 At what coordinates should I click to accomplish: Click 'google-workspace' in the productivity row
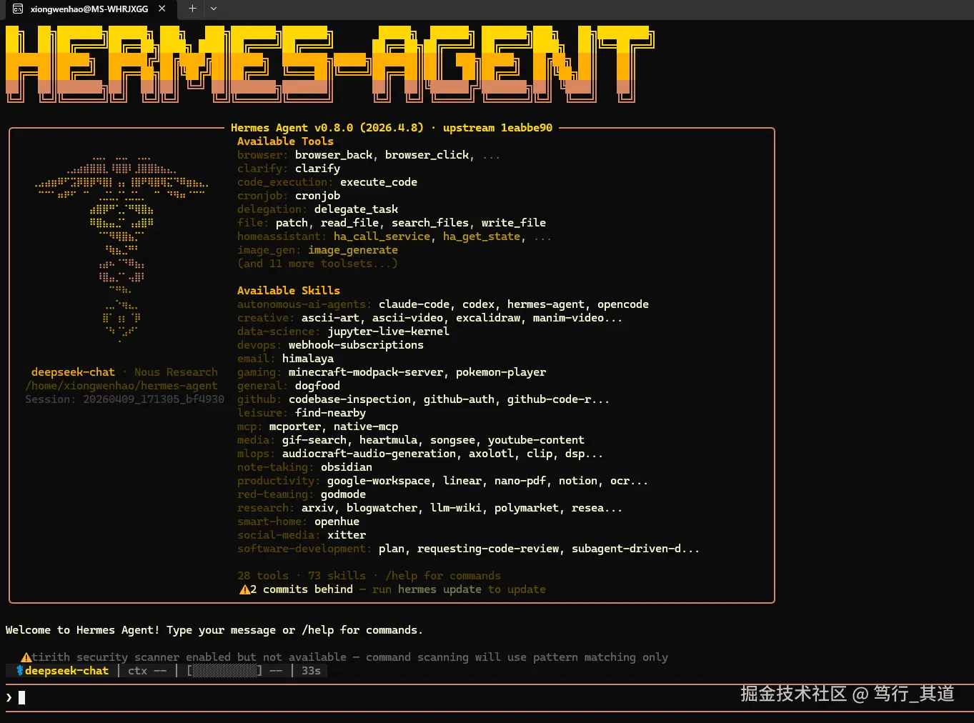point(379,481)
